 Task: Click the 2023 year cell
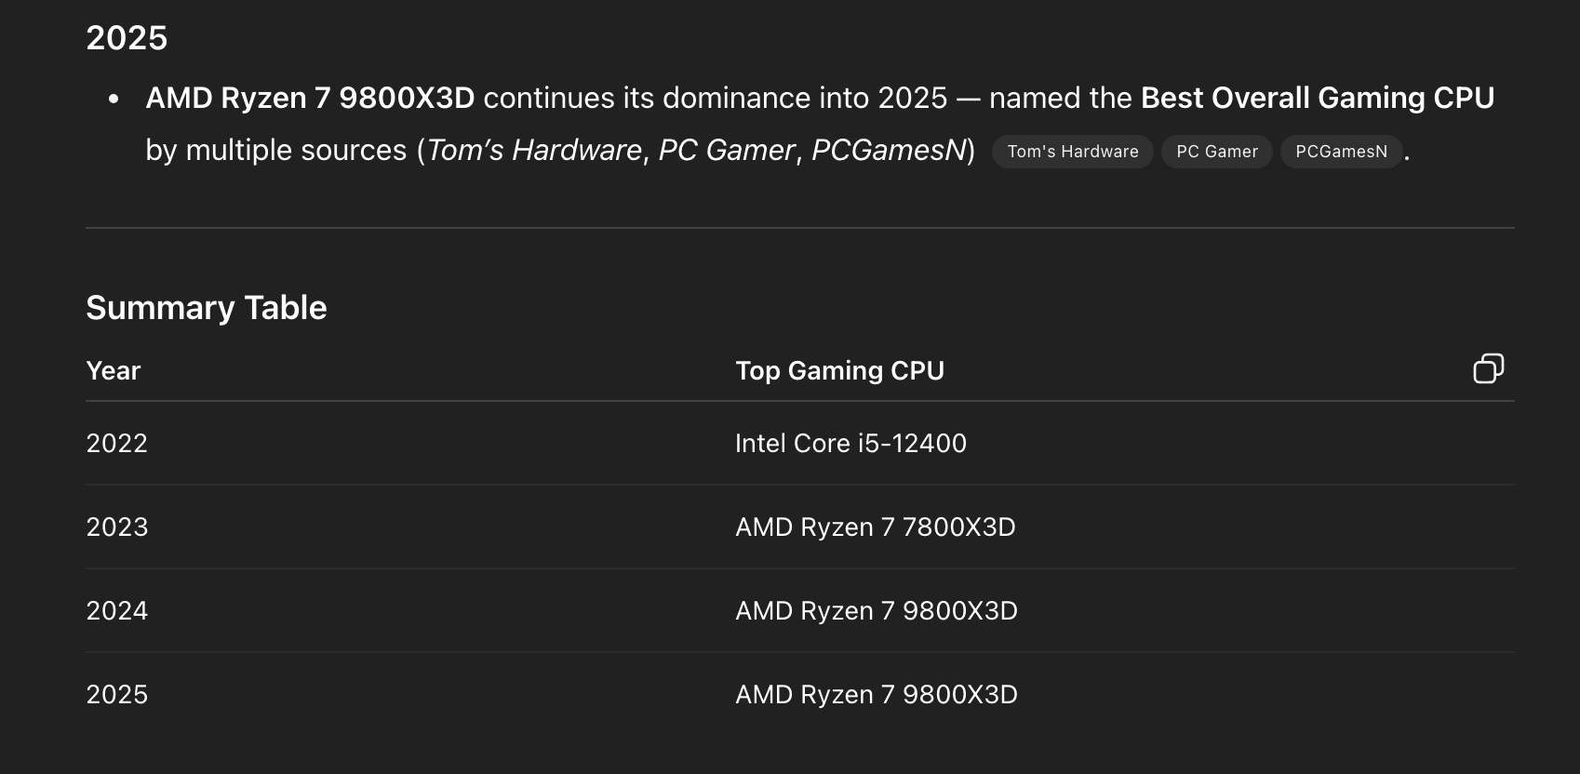click(x=116, y=527)
